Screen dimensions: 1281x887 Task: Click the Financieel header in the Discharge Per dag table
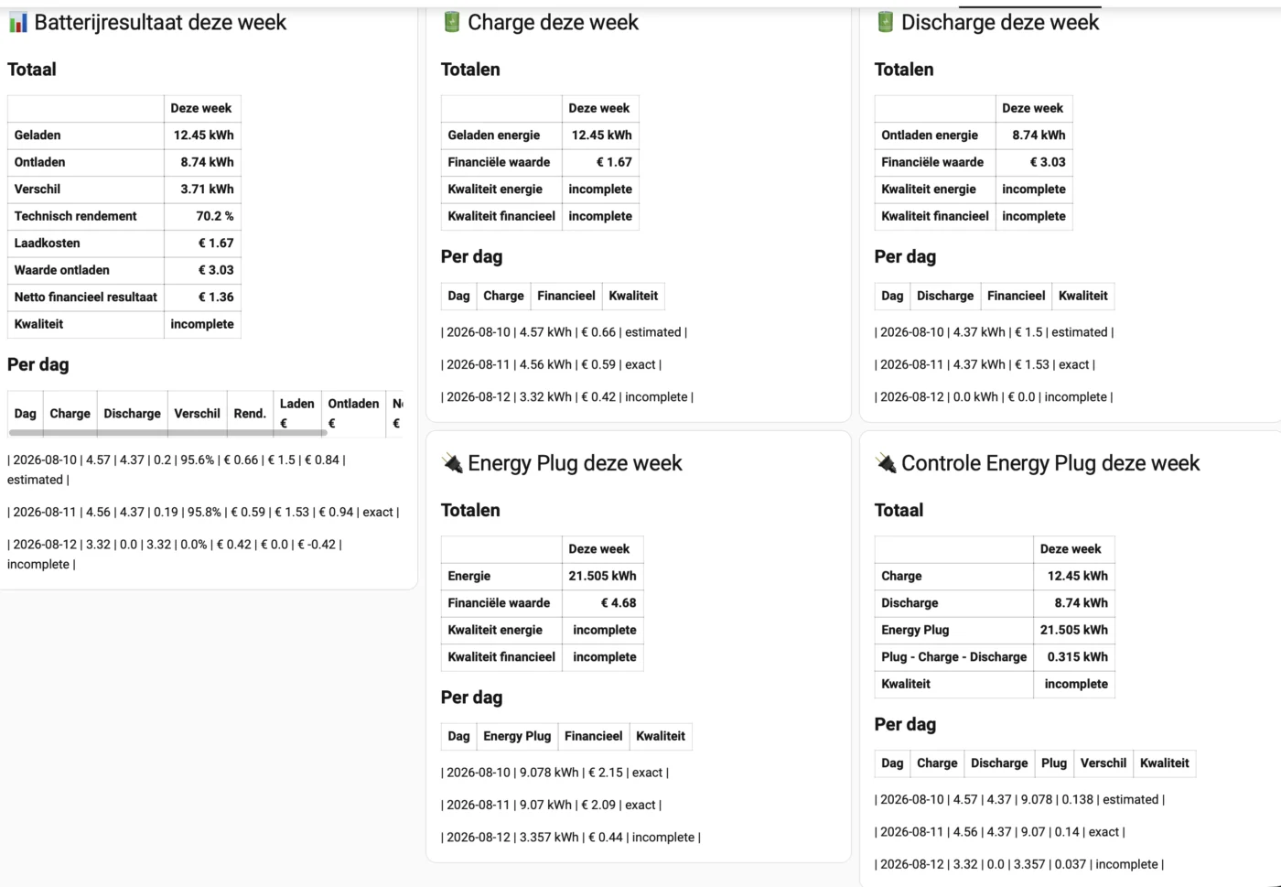pos(1016,296)
